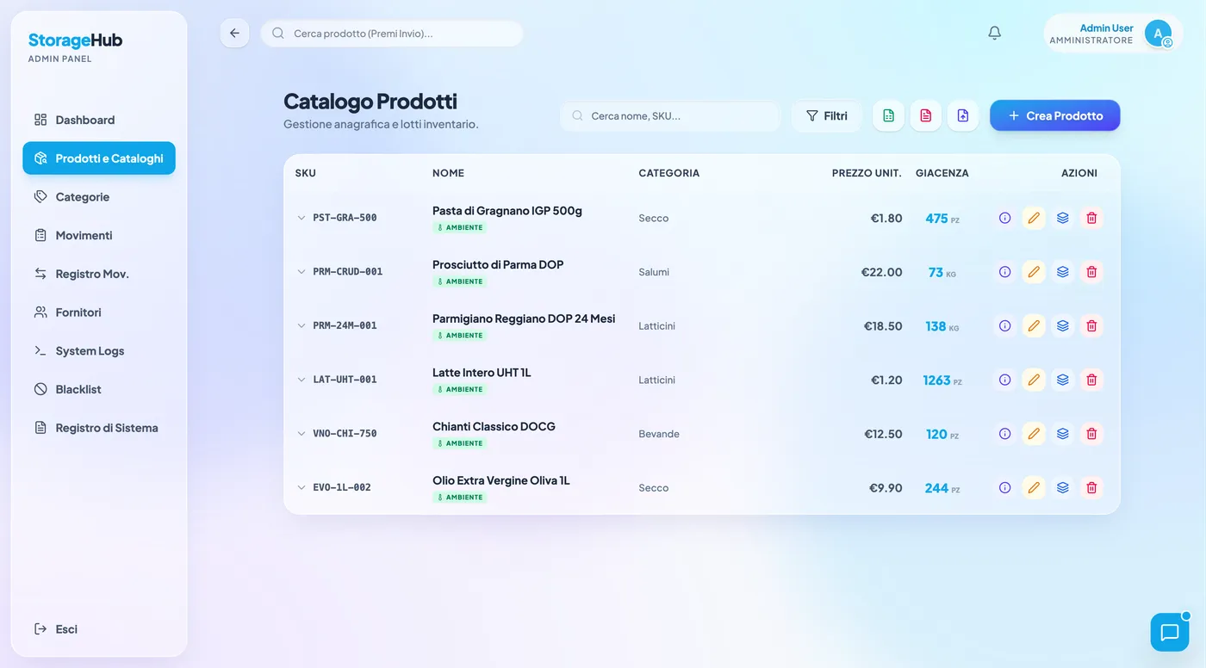Open lots layers icon for LAT-UHT-001
This screenshot has height=668, width=1206.
(x=1062, y=380)
